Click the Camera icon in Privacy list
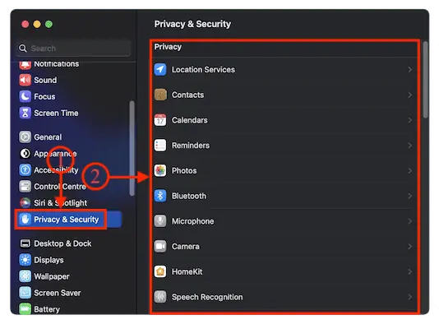Viewport: 439px width, 329px height. pyautogui.click(x=160, y=246)
